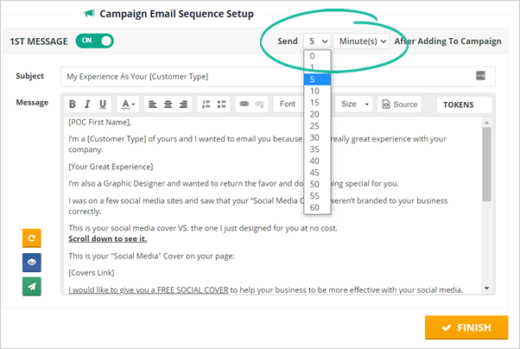Click the insert link icon
This screenshot has height=349, width=520.
(x=243, y=105)
